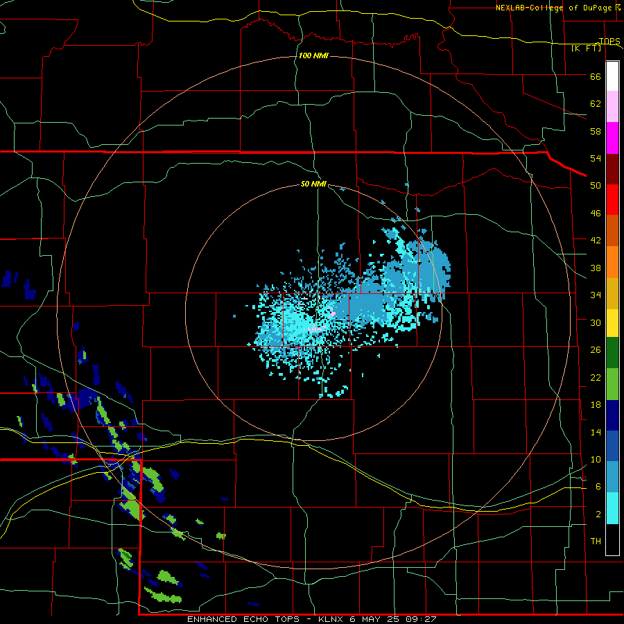This screenshot has height=624, width=624.
Task: Pick the dark green legend swatch
Action: [x=612, y=353]
